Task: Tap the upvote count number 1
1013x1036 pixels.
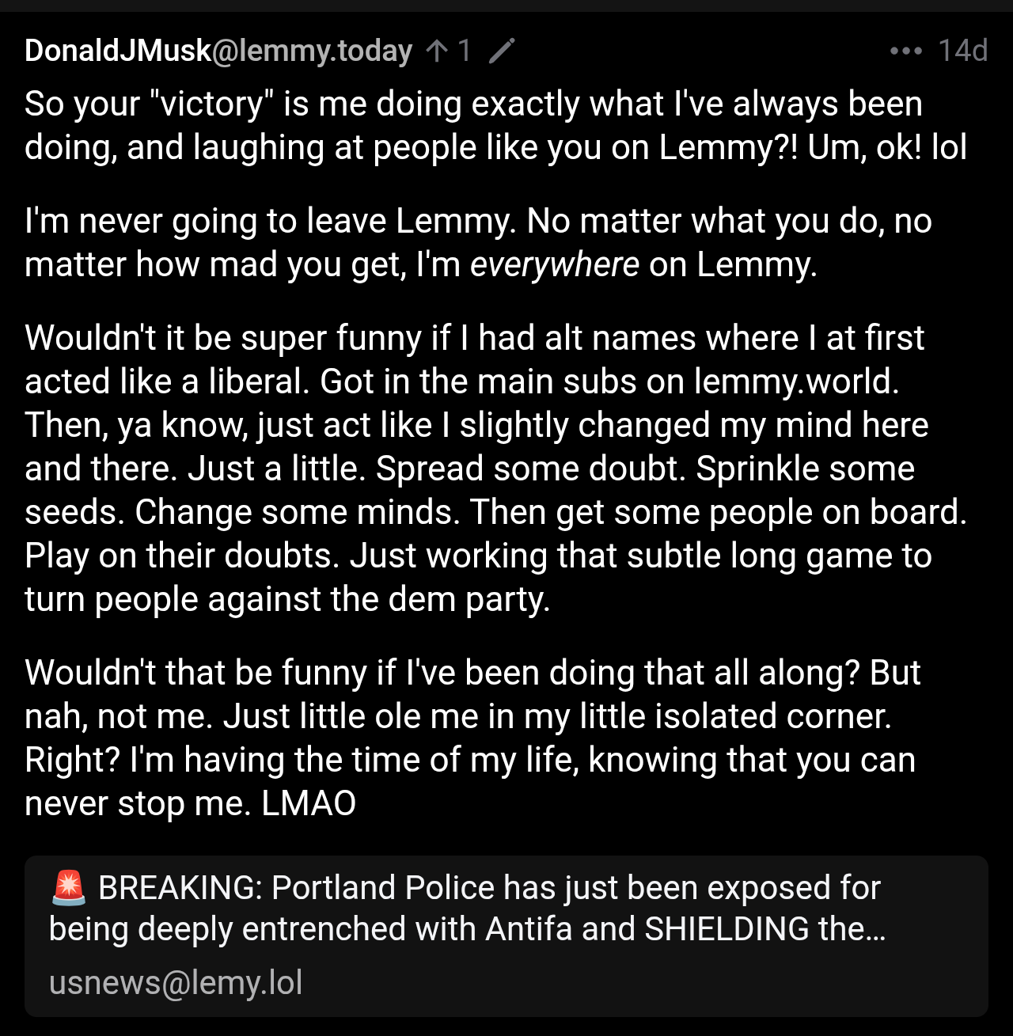Action: pos(465,51)
